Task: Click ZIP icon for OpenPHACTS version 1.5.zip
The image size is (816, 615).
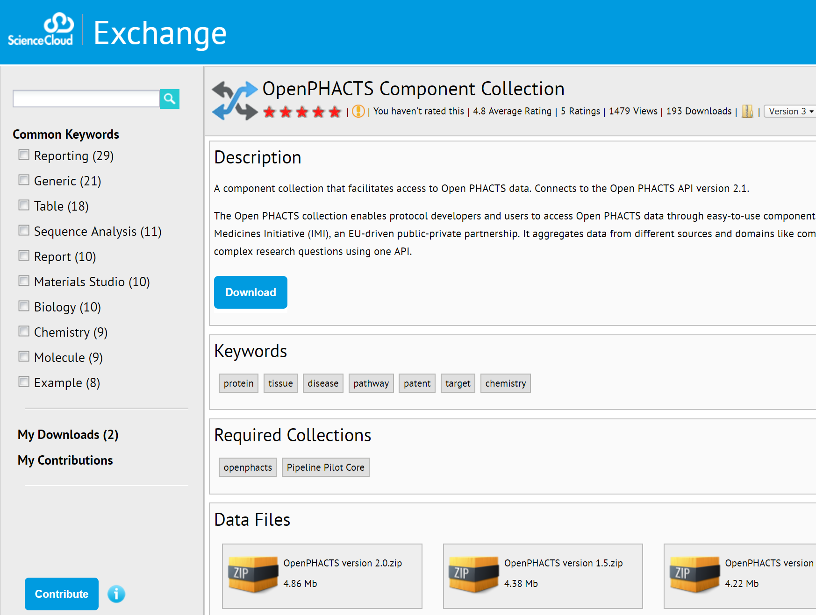Action: [473, 574]
